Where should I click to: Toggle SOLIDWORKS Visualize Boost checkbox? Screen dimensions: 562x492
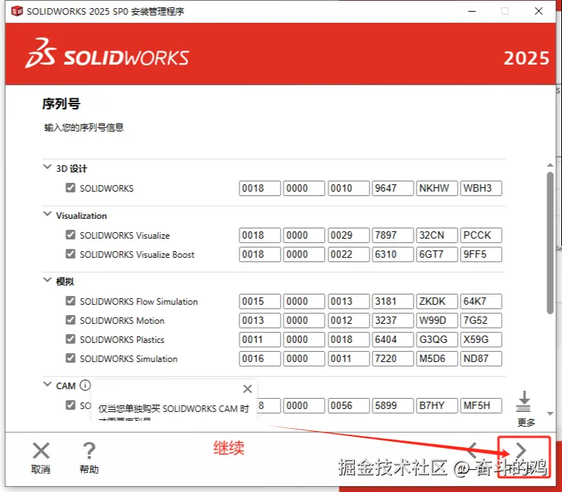[71, 253]
